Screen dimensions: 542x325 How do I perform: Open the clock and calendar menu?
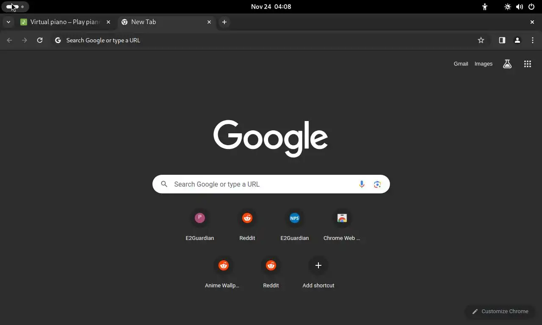click(271, 7)
